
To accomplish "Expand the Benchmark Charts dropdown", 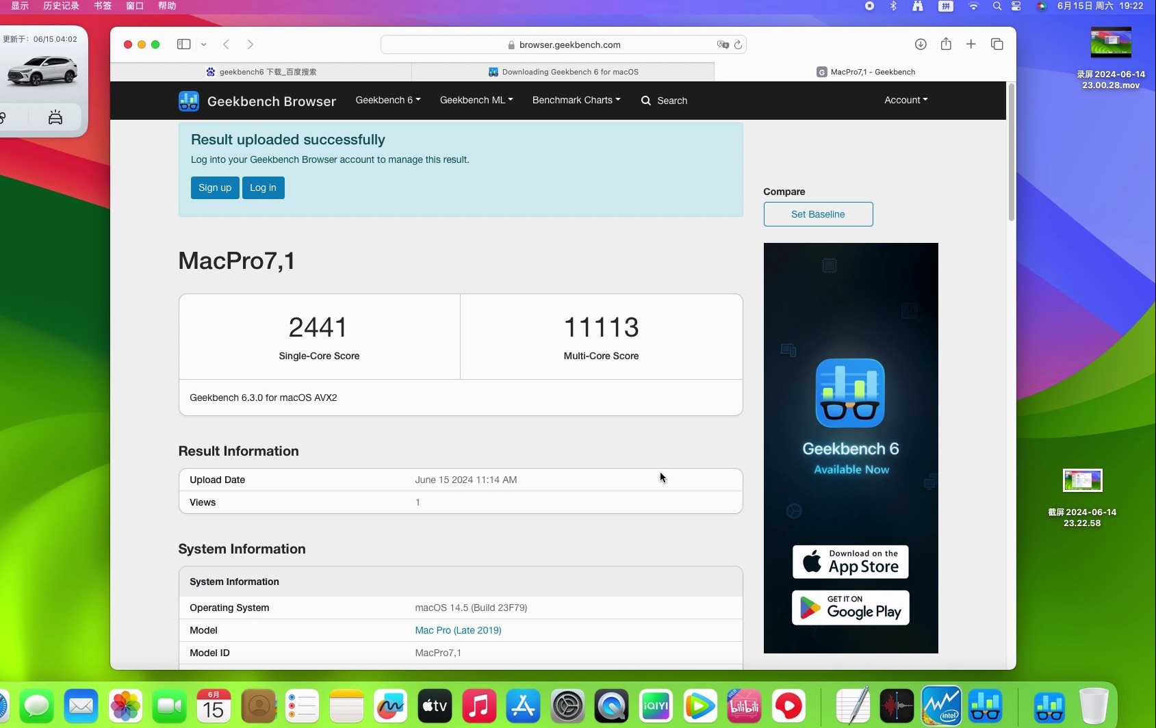I will coord(576,100).
